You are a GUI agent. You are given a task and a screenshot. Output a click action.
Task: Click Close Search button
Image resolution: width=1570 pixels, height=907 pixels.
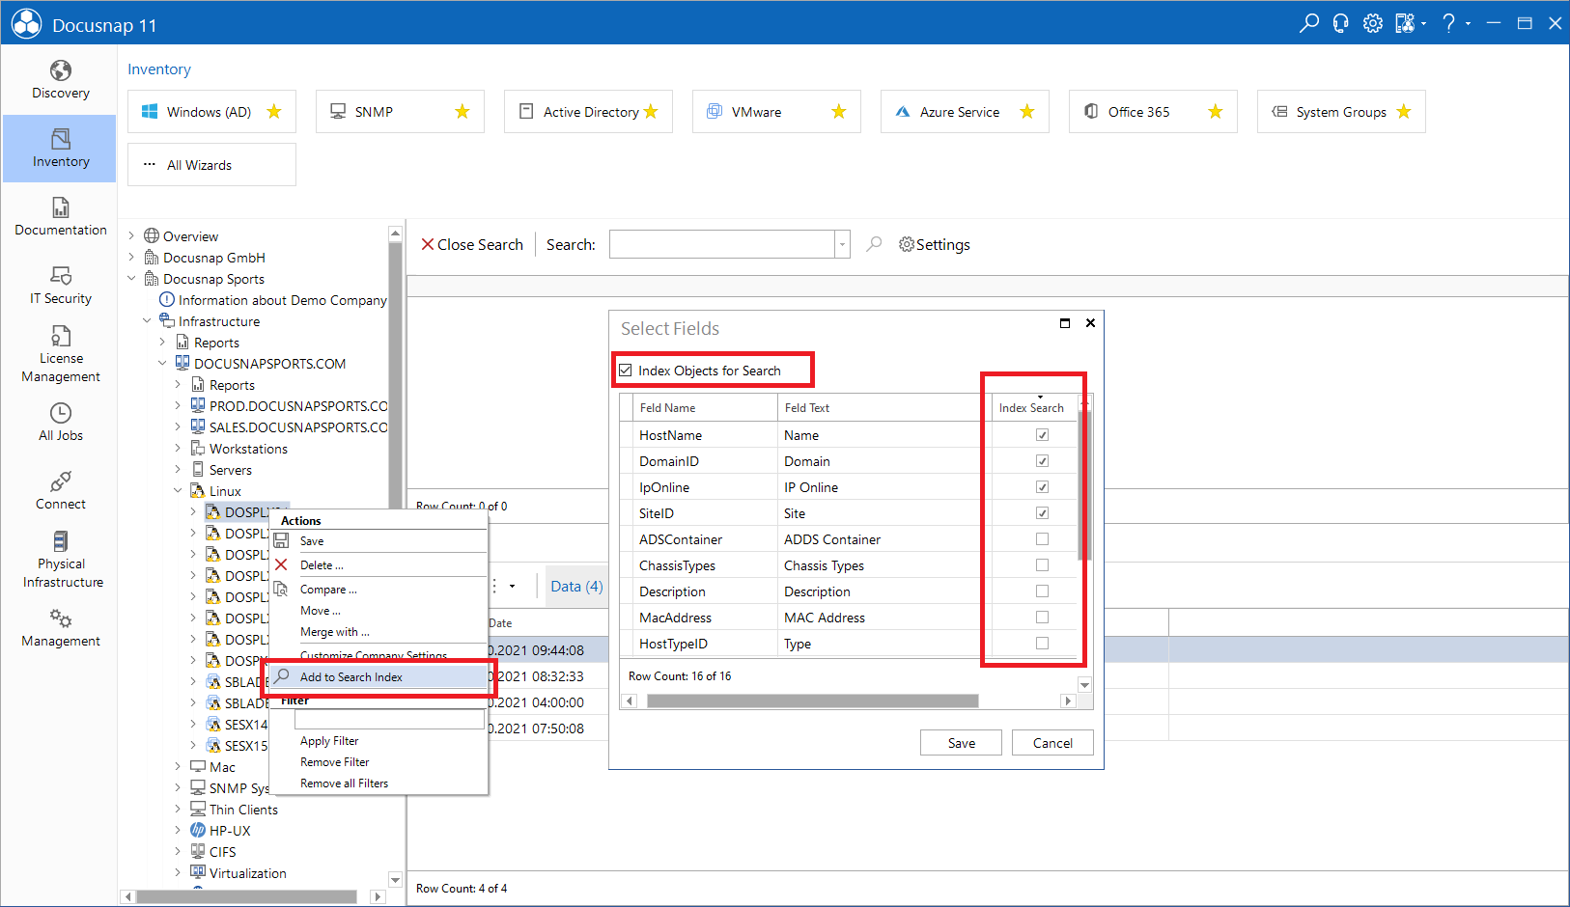click(x=472, y=244)
